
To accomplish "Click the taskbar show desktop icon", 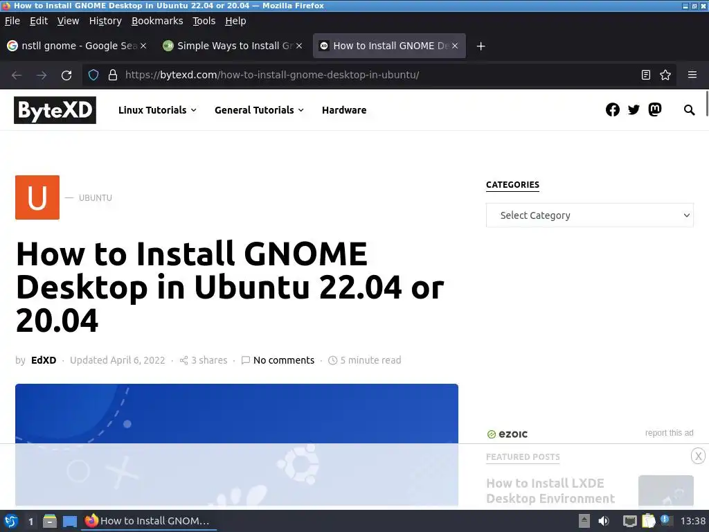I will (x=70, y=521).
